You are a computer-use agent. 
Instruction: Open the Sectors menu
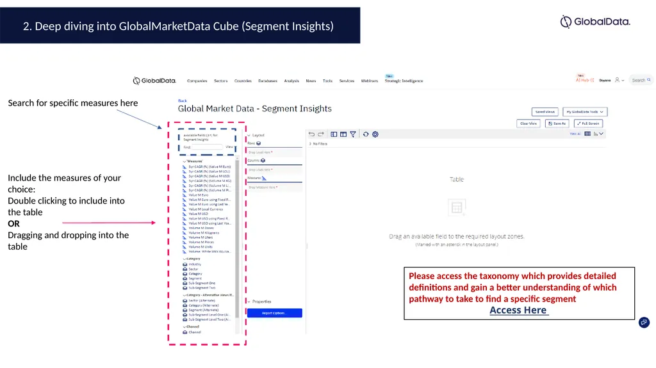221,81
